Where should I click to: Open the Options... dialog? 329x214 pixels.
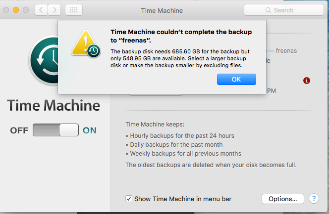pyautogui.click(x=282, y=199)
